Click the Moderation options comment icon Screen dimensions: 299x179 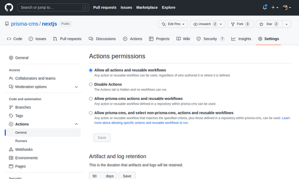(11, 87)
